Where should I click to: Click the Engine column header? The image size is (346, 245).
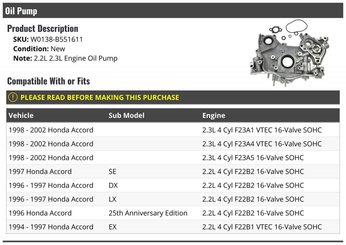point(214,116)
